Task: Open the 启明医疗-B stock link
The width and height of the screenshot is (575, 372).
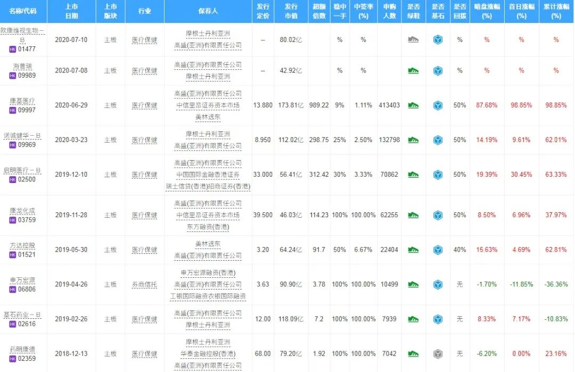Action: point(22,170)
